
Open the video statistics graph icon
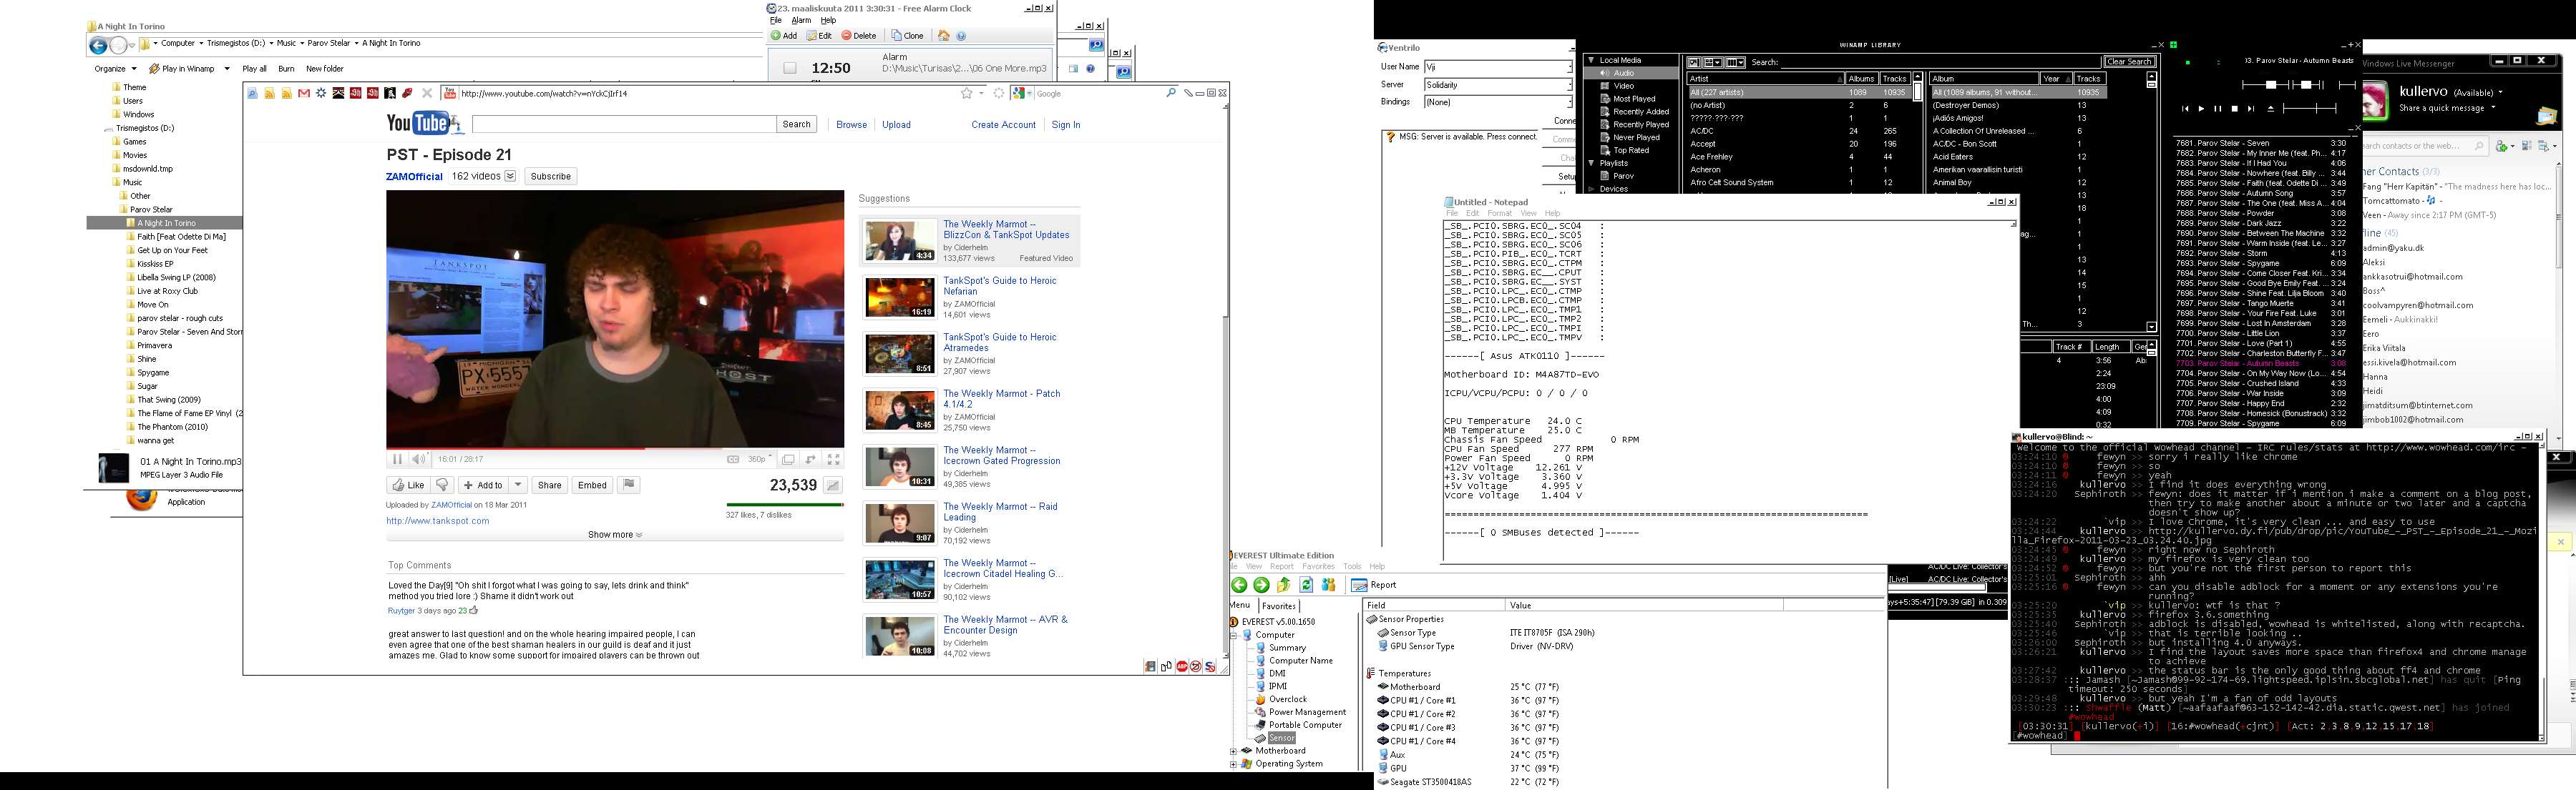832,485
